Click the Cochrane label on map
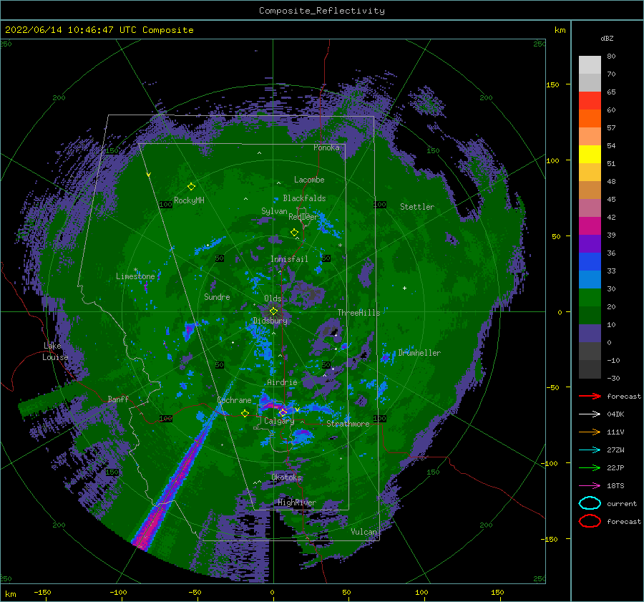Viewport: 644px width, 602px height. 234,400
